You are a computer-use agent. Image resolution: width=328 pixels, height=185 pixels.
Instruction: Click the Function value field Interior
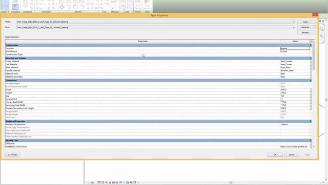click(295, 48)
